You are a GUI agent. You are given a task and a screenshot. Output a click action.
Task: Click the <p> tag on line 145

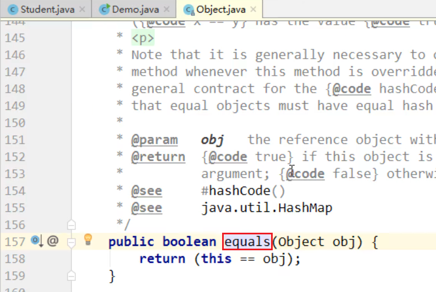[x=142, y=38]
